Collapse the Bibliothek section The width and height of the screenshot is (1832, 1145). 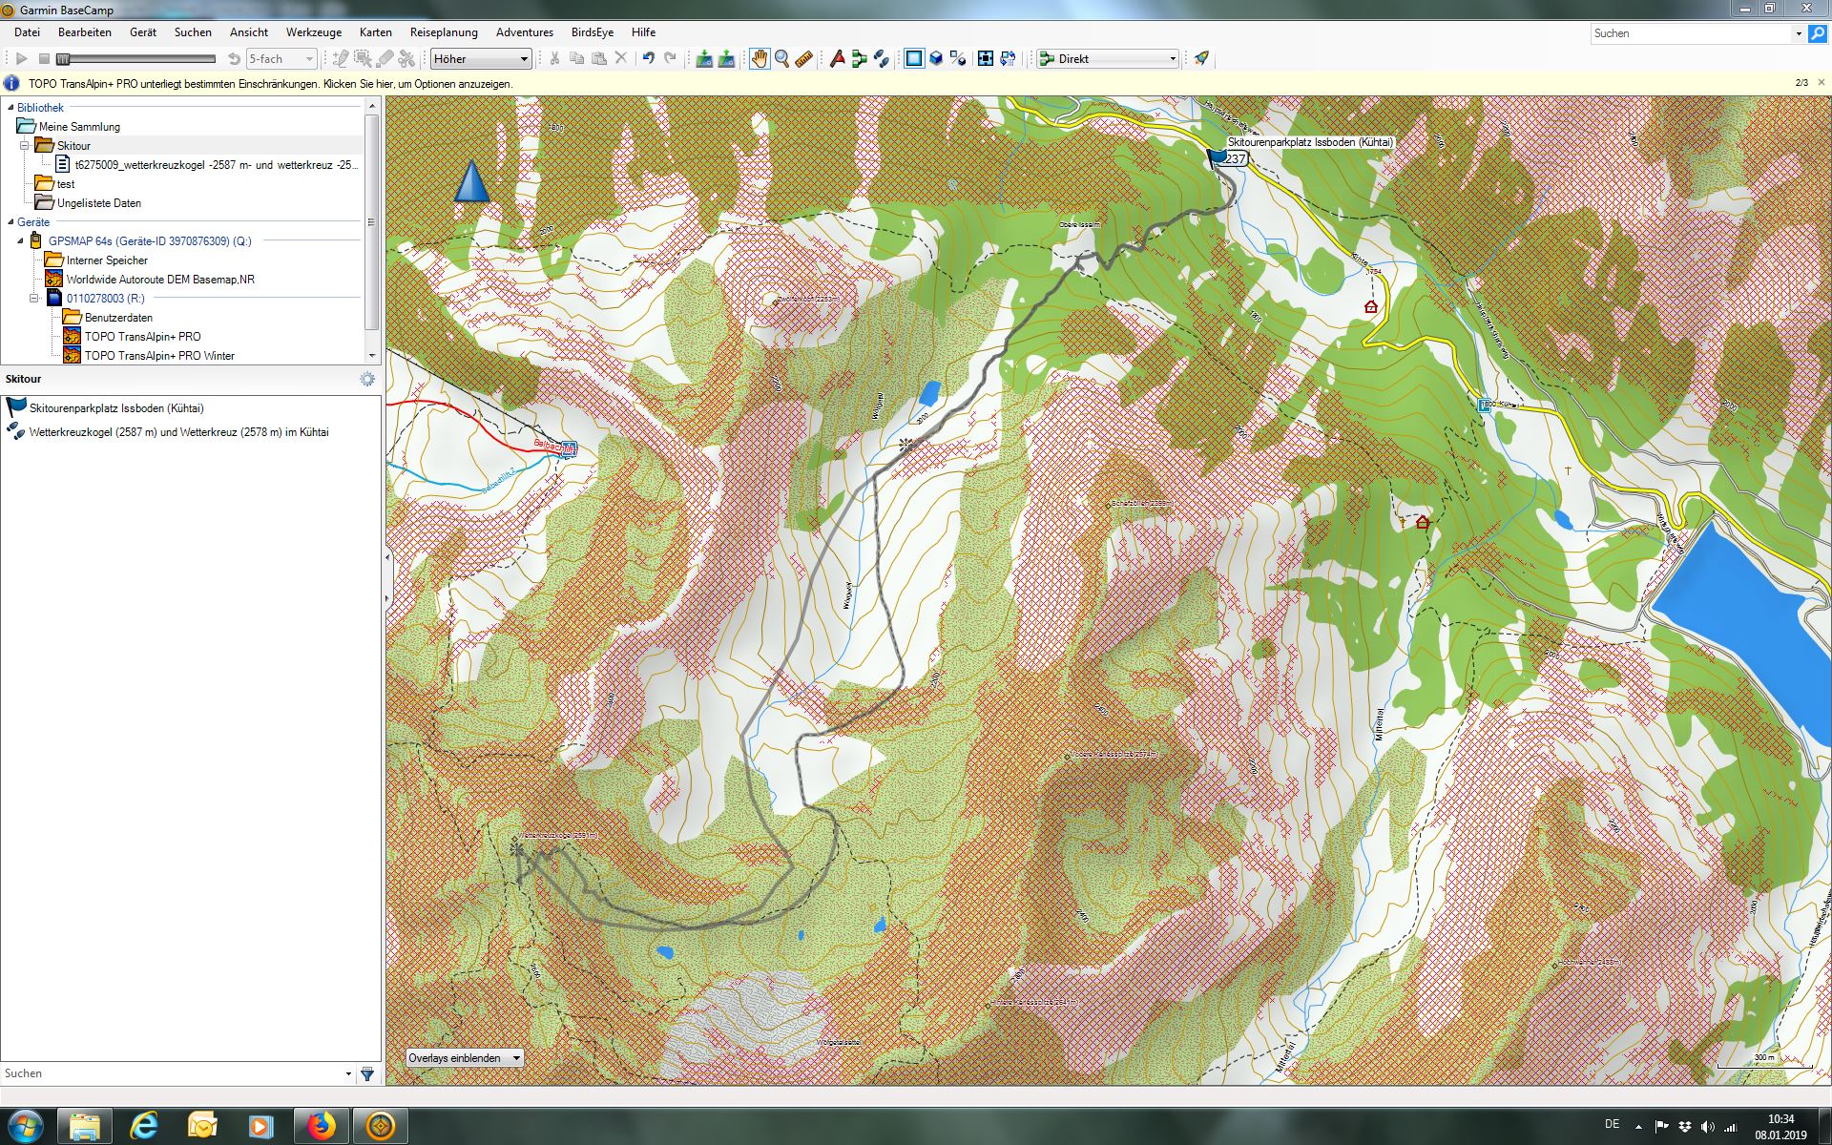point(10,108)
